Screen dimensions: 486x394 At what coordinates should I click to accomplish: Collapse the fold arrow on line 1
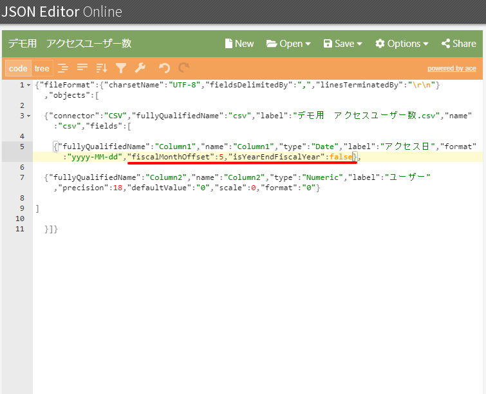(28, 85)
